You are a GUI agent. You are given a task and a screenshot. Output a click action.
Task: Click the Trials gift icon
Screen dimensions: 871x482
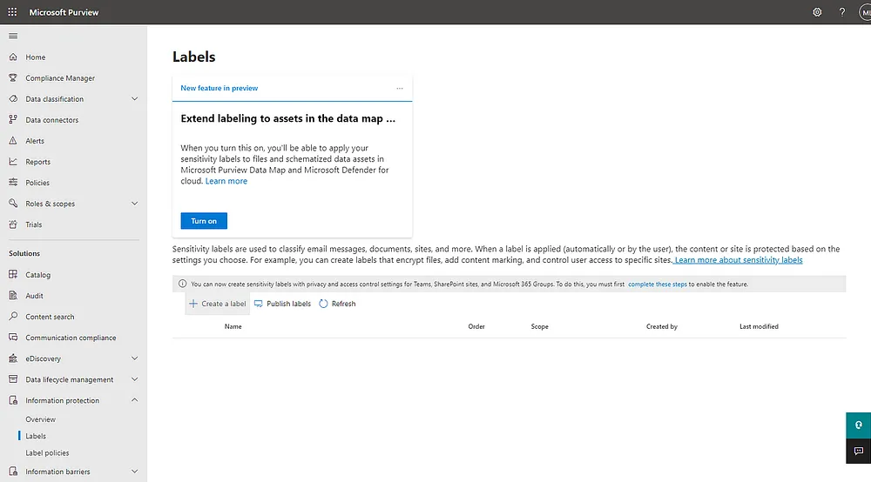(x=13, y=224)
